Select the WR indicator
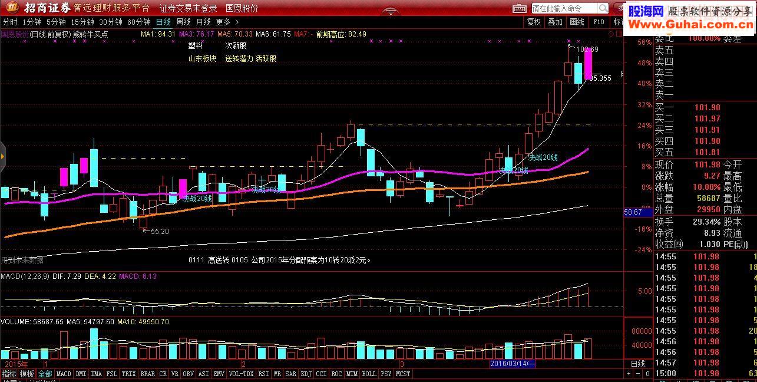 (277, 374)
